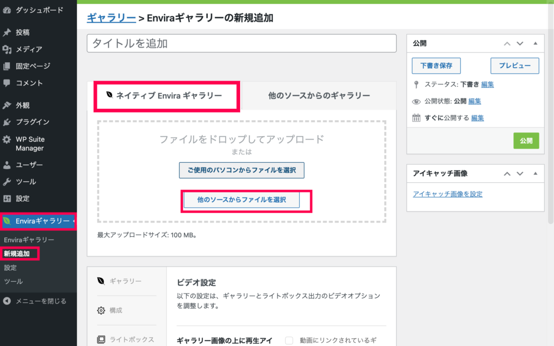
Task: Switch to the ネイティブ Envira ギャラリー tab
Action: [164, 96]
